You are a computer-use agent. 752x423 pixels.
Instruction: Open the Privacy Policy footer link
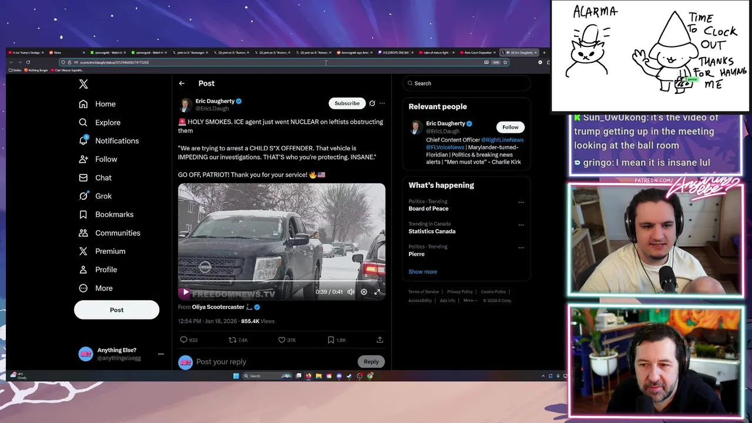click(459, 292)
